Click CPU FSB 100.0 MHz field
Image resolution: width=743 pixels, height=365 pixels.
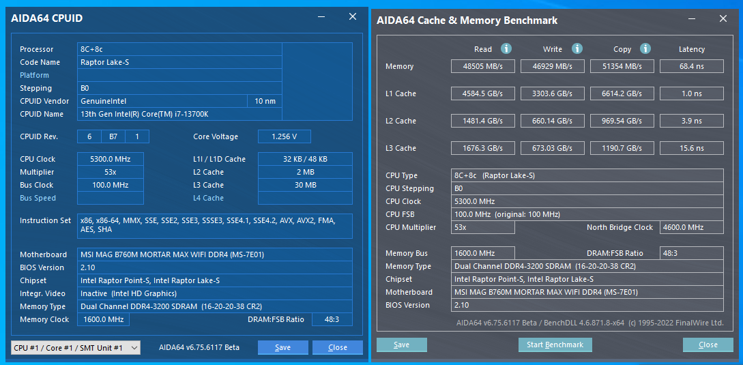point(587,214)
